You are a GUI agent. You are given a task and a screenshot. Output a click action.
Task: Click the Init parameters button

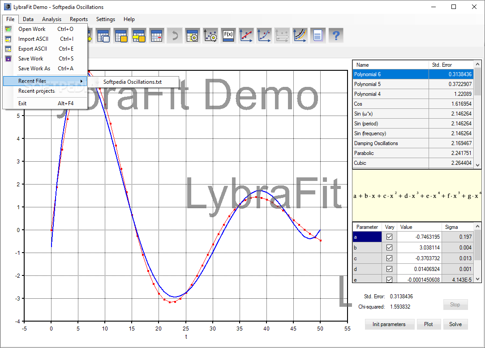389,324
